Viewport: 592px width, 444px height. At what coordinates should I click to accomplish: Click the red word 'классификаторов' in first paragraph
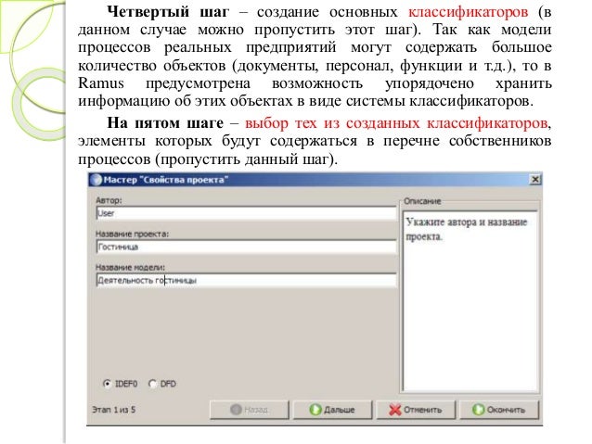469,12
